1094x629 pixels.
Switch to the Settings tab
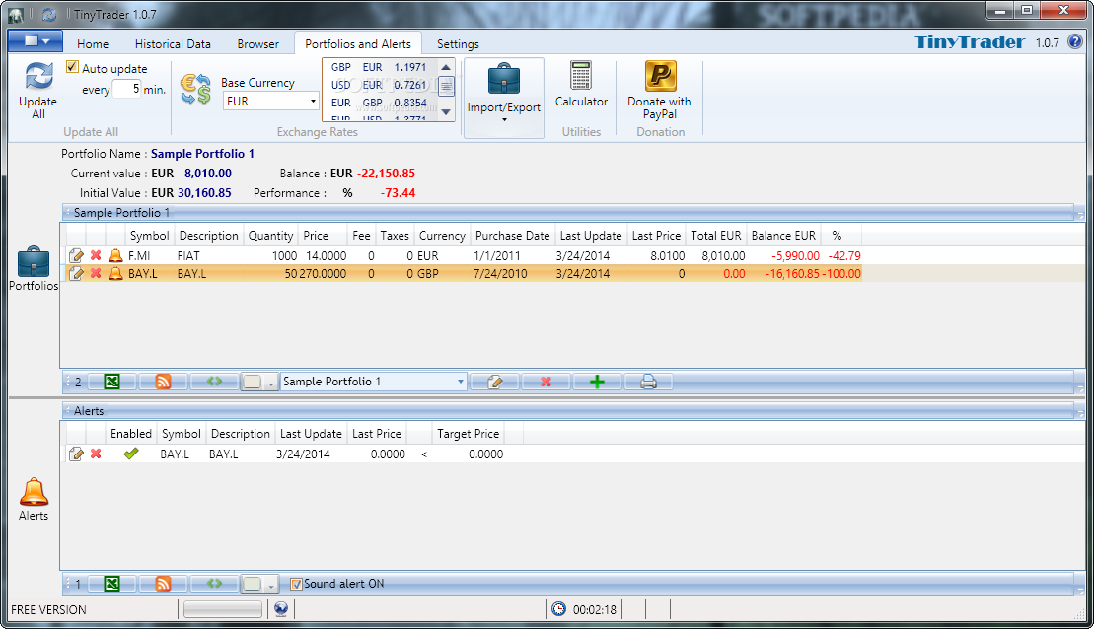pos(458,44)
